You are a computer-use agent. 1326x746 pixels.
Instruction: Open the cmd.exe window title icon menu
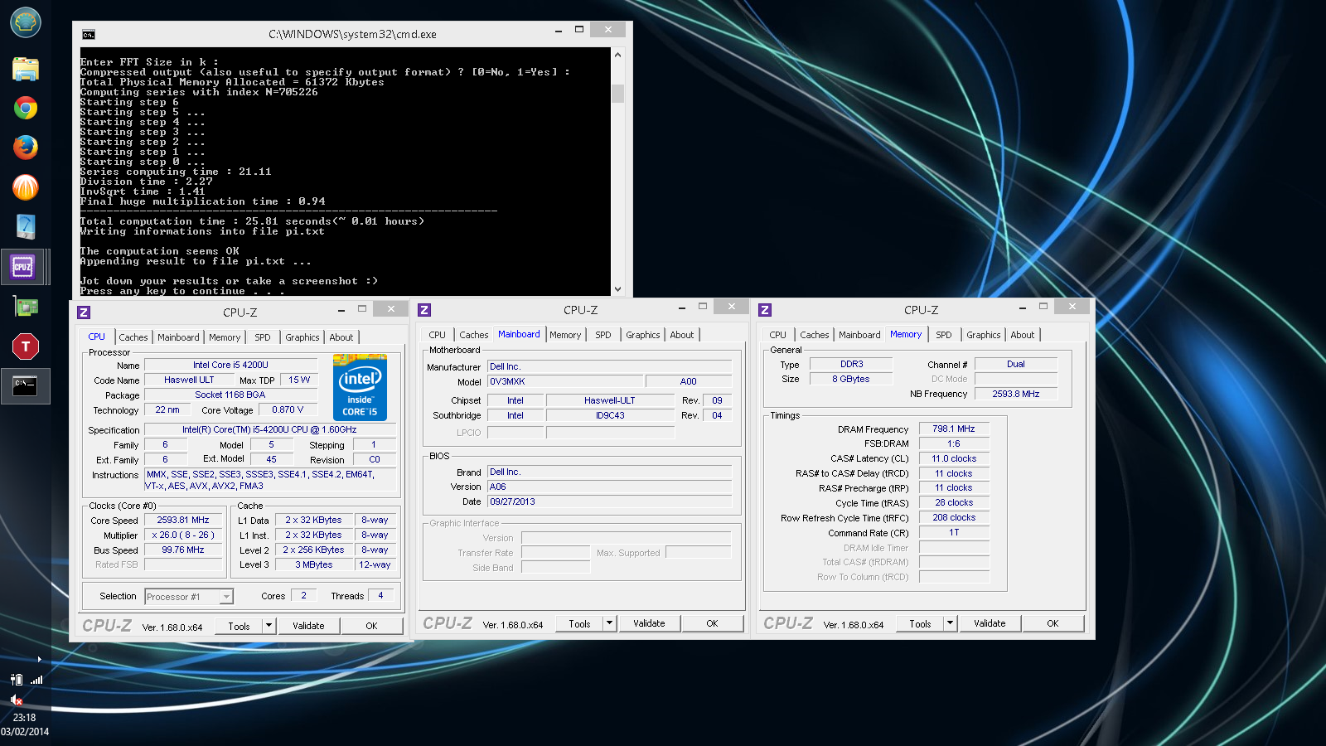(x=89, y=34)
